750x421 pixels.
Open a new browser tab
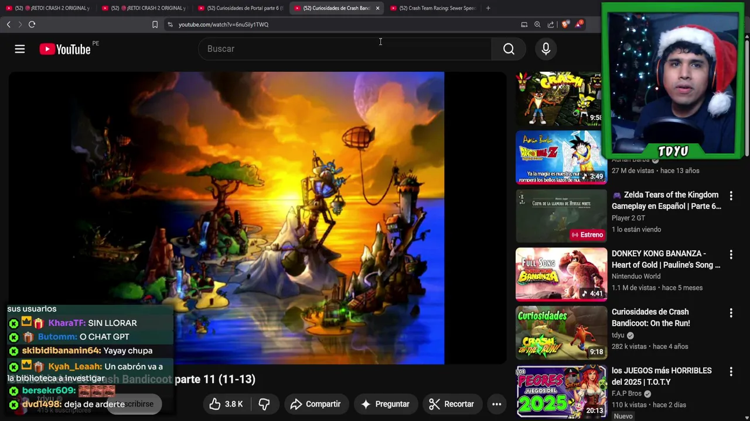pyautogui.click(x=488, y=8)
